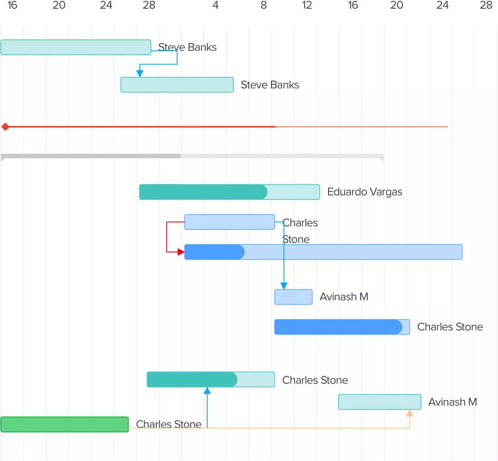Click the number 12 on the timeline header
Viewport: 498px width, 461px height.
(x=307, y=6)
